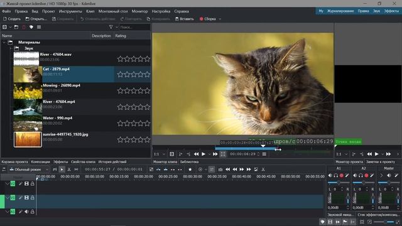Click the Вставить paste button
402x226 pixels.
point(185,19)
